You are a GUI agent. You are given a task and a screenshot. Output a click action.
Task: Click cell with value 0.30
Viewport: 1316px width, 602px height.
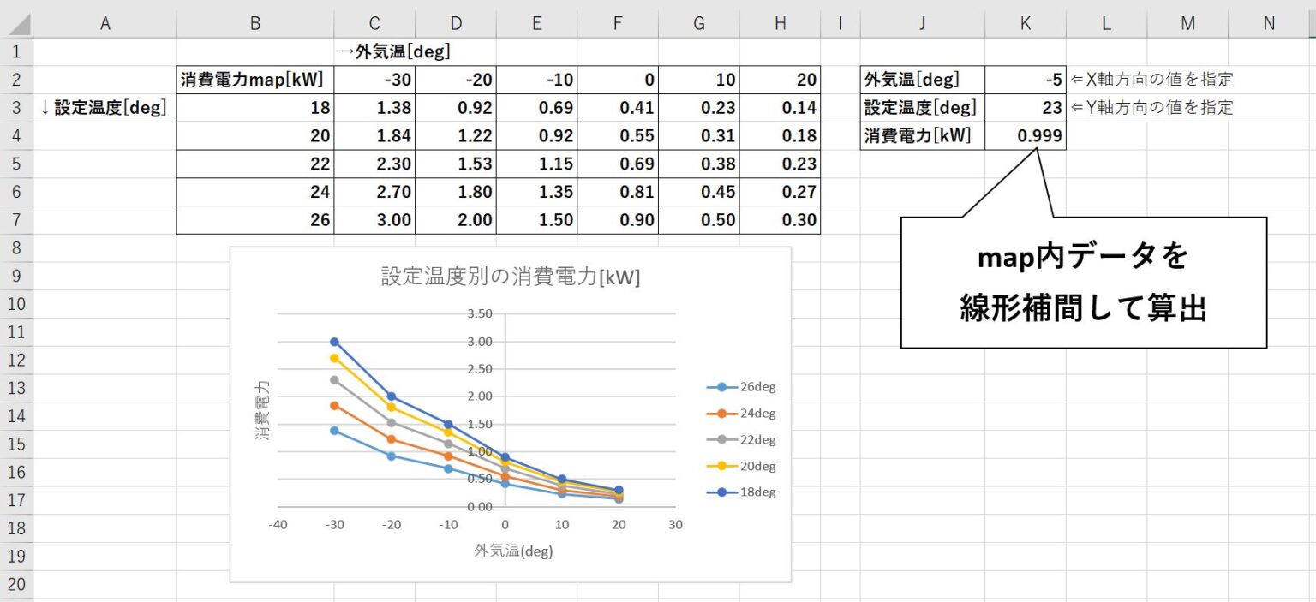780,220
